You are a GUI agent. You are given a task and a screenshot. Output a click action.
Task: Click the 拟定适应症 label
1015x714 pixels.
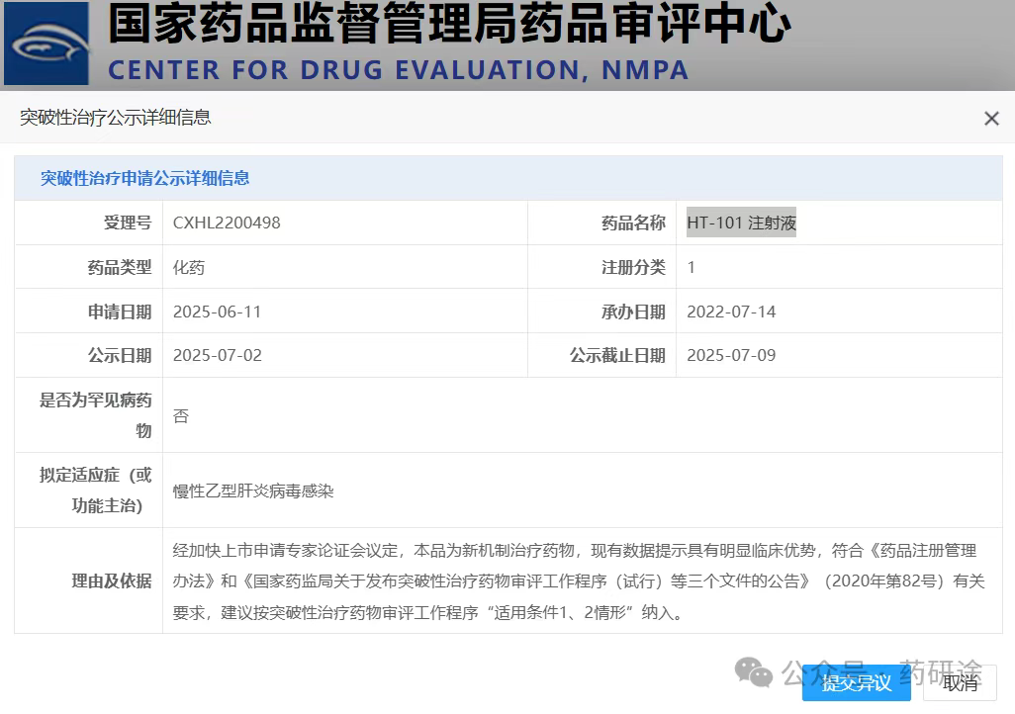pos(95,491)
